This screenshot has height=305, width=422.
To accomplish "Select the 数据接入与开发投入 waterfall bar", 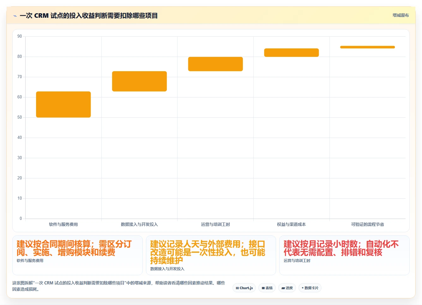I will coord(139,81).
